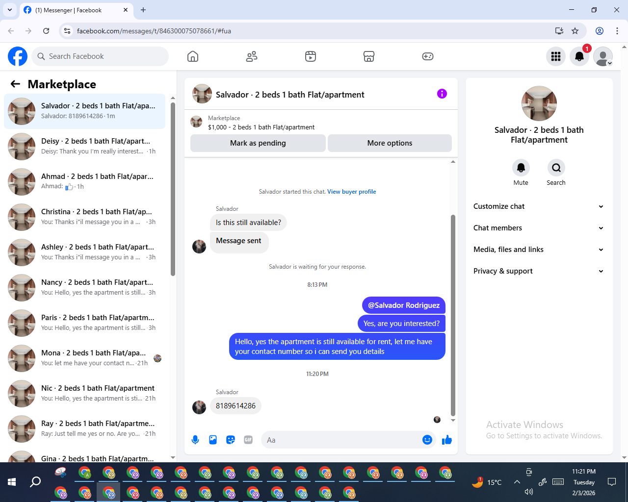The width and height of the screenshot is (628, 502).
Task: Click the Facebook logo
Action: pyautogui.click(x=18, y=56)
